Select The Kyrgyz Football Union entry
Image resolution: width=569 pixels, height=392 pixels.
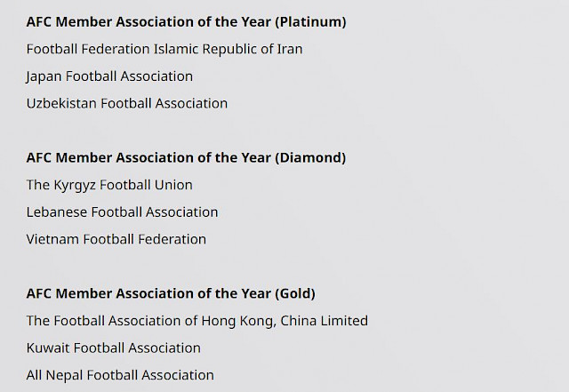(x=109, y=185)
